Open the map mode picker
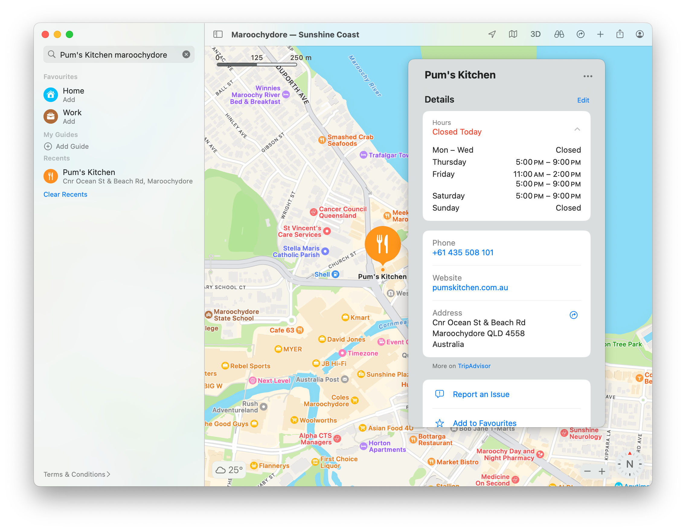This screenshot has width=686, height=531. [x=513, y=34]
